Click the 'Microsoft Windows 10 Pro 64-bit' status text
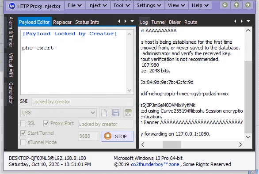Image resolution: width=259 pixels, height=174 pixels. point(148,158)
